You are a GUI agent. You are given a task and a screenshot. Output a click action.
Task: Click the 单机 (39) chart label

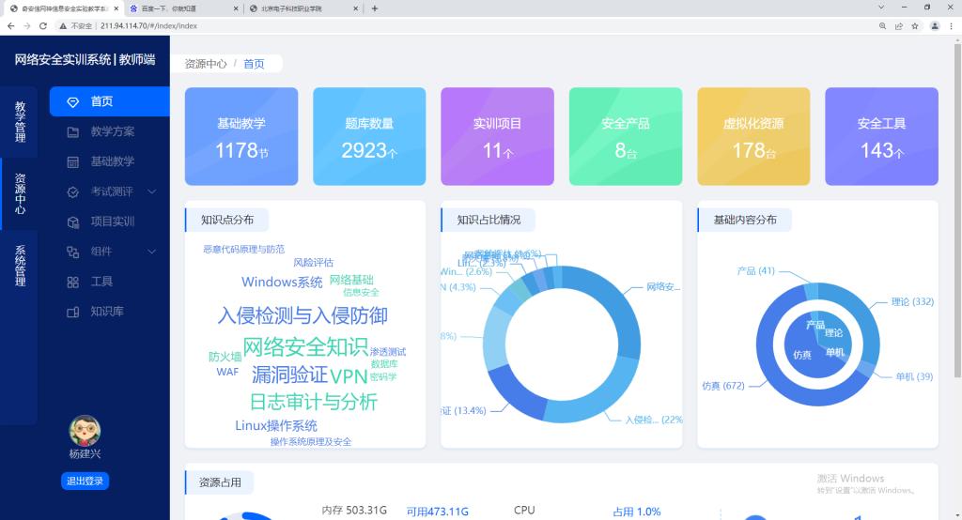[914, 376]
